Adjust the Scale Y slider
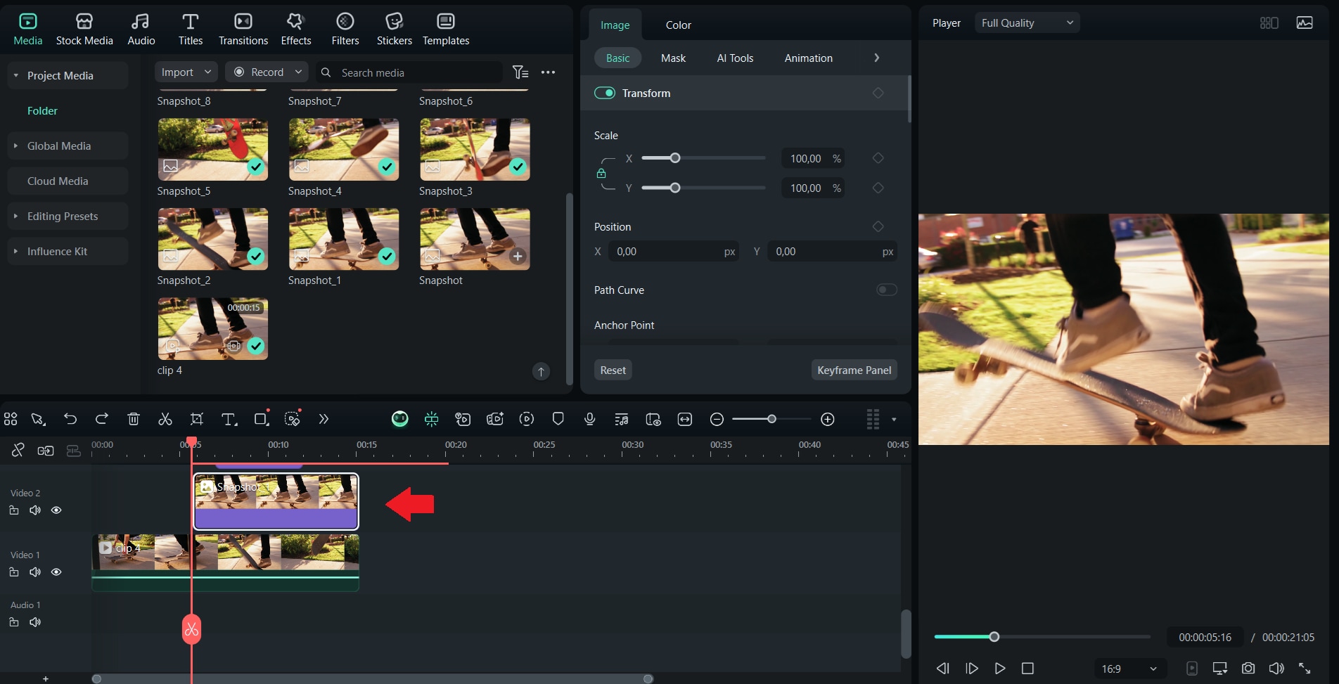The image size is (1339, 684). [703, 188]
